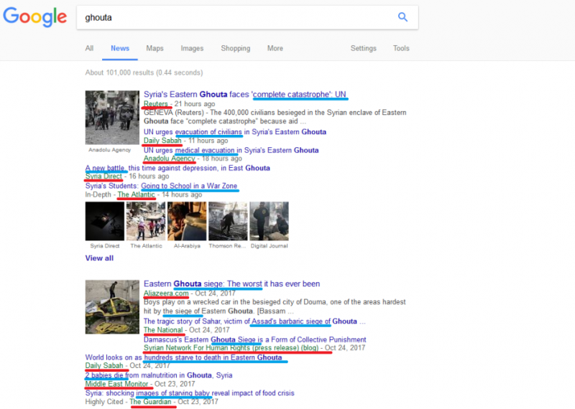Click the View all link
Viewport: 575px width, 409px height.
[99, 258]
